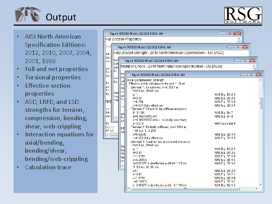Click the 'NAS Eq. B4-8' reference
This screenshot has width=272, height=204.
pyautogui.click(x=224, y=116)
